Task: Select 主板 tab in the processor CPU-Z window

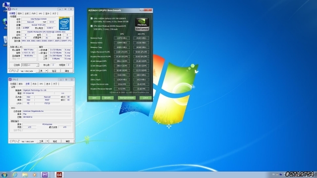Action: pyautogui.click(x=27, y=13)
